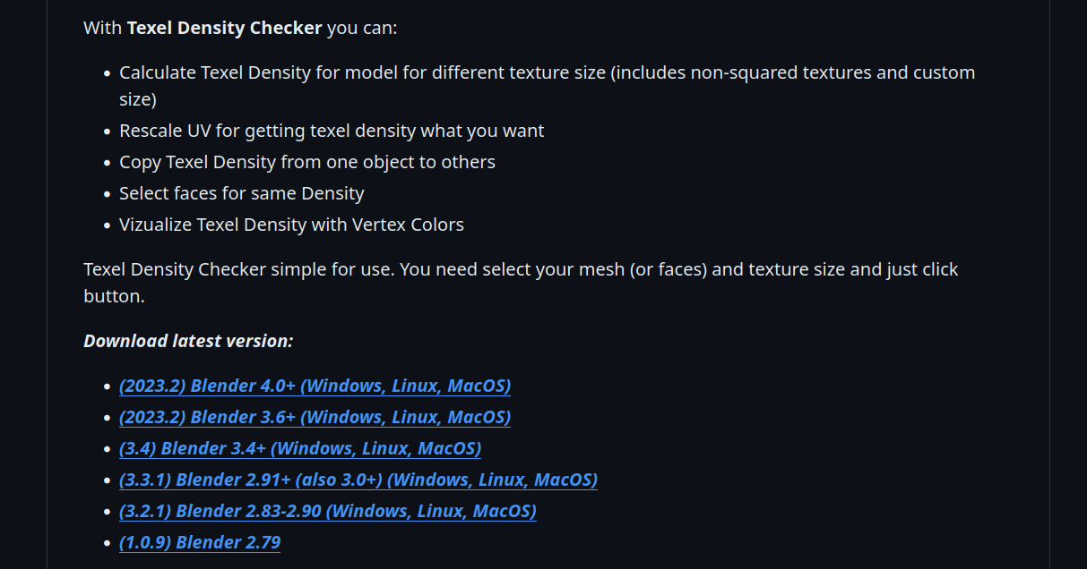Click the word "size)" on the wrapped bullet line
1087x569 pixels.
point(138,99)
